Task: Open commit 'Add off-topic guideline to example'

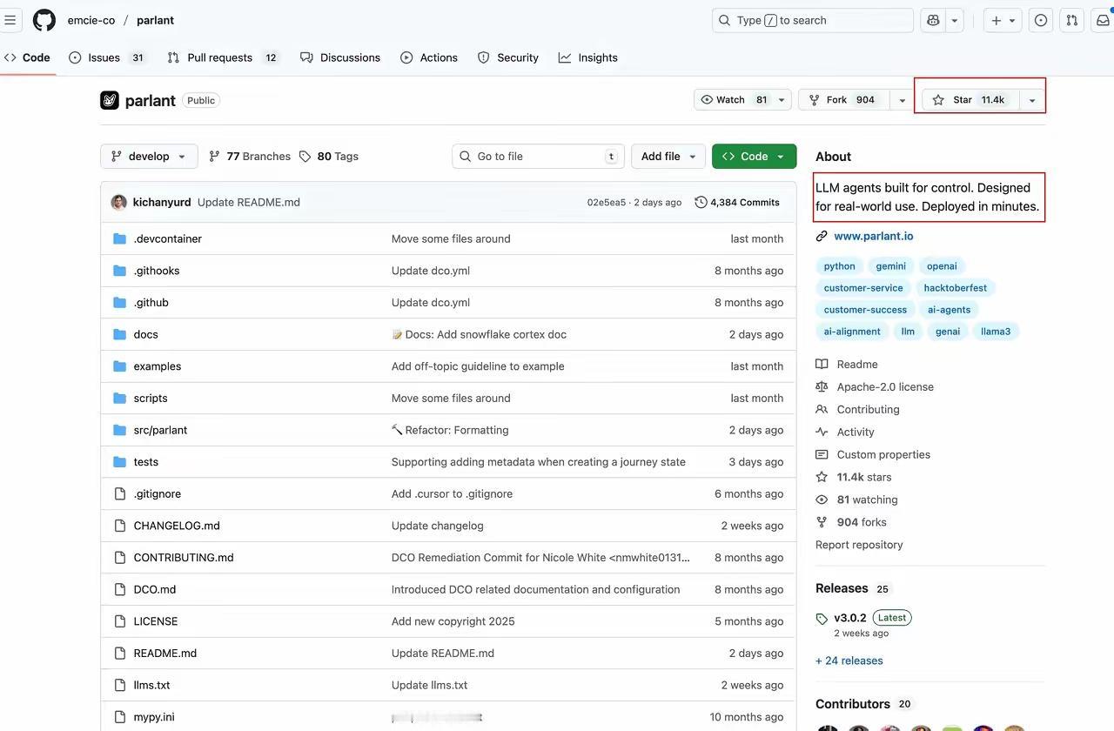Action: pos(478,366)
